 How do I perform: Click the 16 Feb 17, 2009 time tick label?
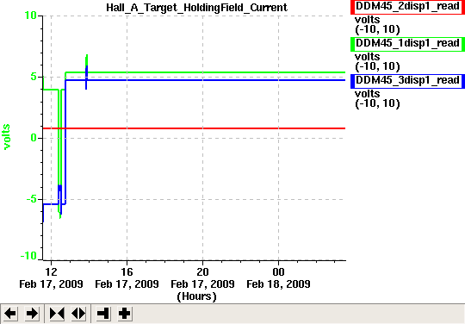click(x=127, y=278)
